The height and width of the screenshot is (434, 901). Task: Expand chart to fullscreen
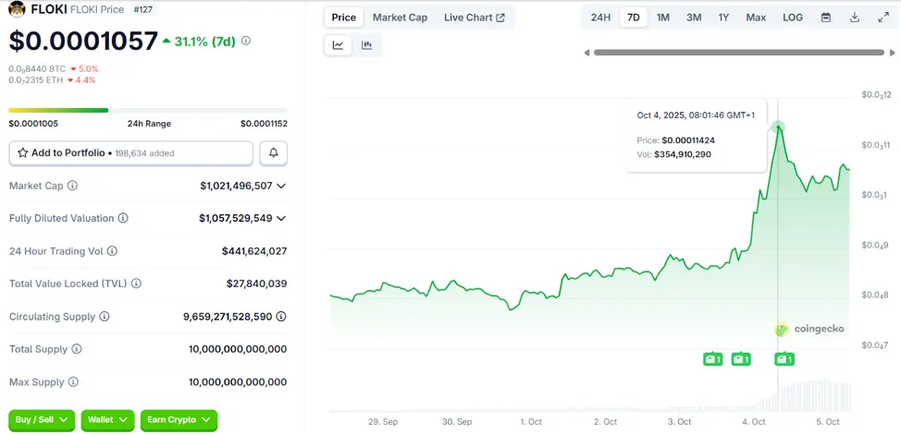882,18
